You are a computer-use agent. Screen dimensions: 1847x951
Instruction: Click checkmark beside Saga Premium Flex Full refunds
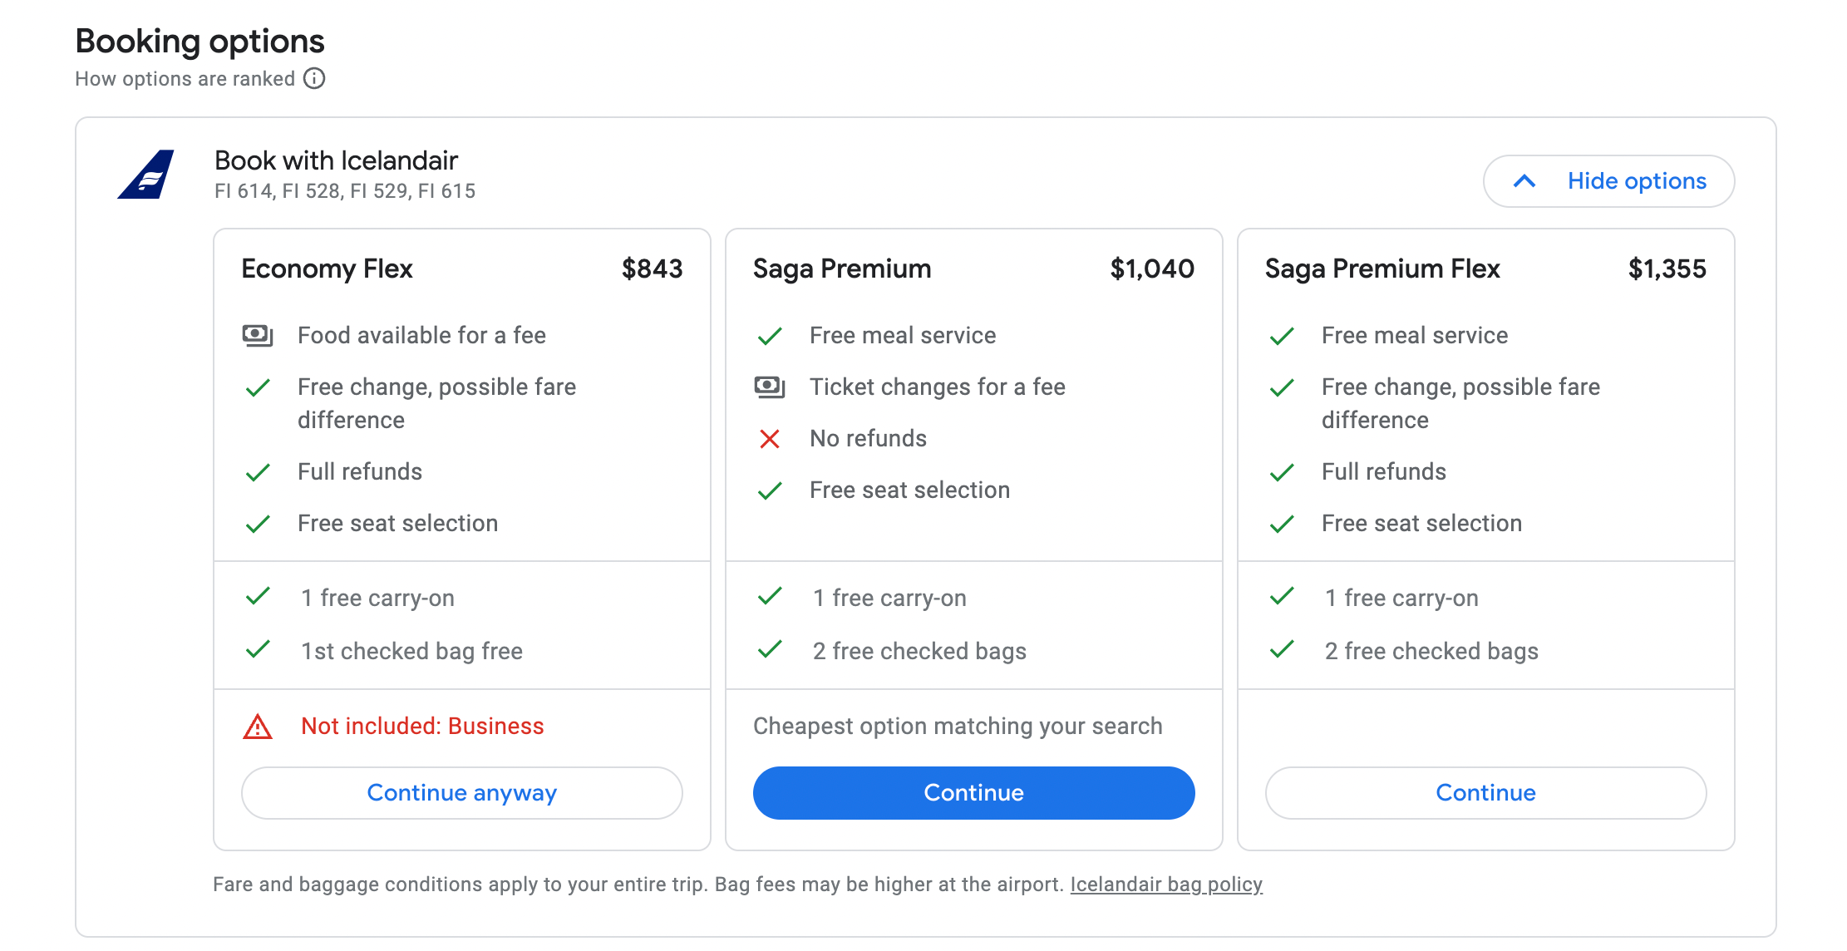1282,472
